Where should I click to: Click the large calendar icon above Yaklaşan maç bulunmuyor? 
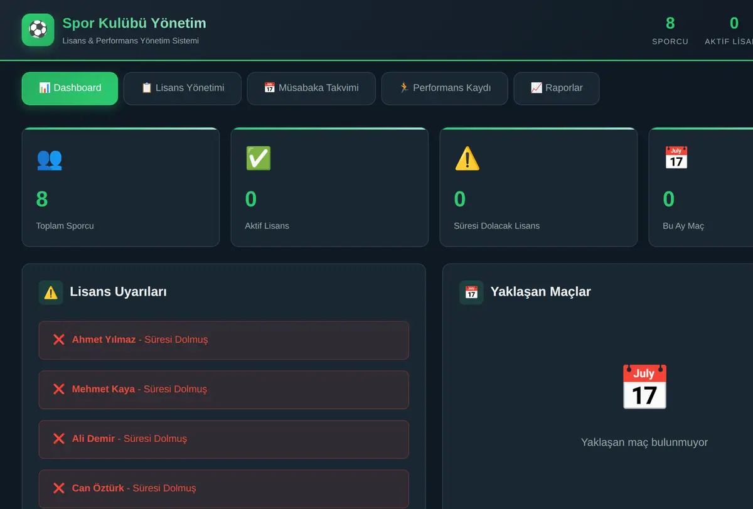[644, 387]
